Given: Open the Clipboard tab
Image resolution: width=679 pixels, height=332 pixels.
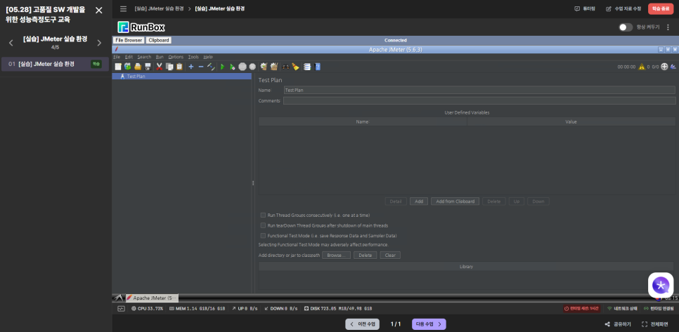Looking at the screenshot, I should pyautogui.click(x=158, y=40).
